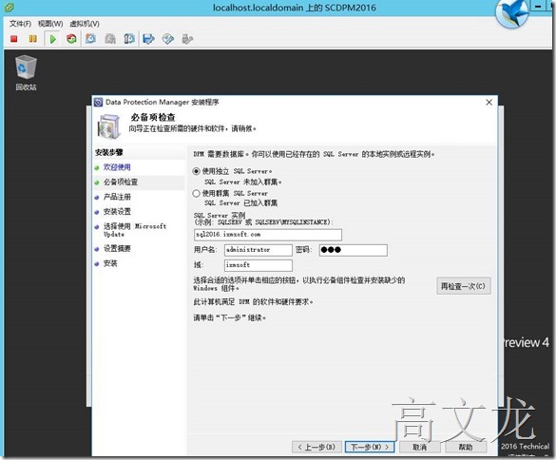Click 选择使用 Microsoft Update step

135,230
